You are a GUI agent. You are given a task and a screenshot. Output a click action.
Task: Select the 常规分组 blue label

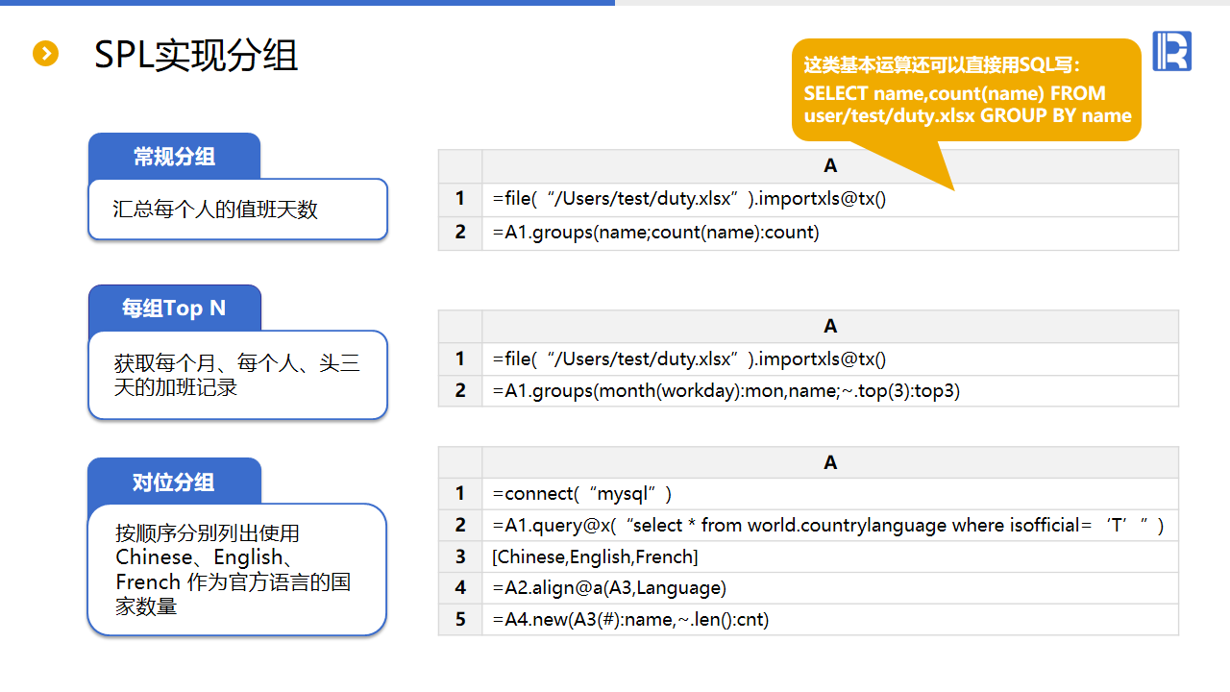click(174, 157)
